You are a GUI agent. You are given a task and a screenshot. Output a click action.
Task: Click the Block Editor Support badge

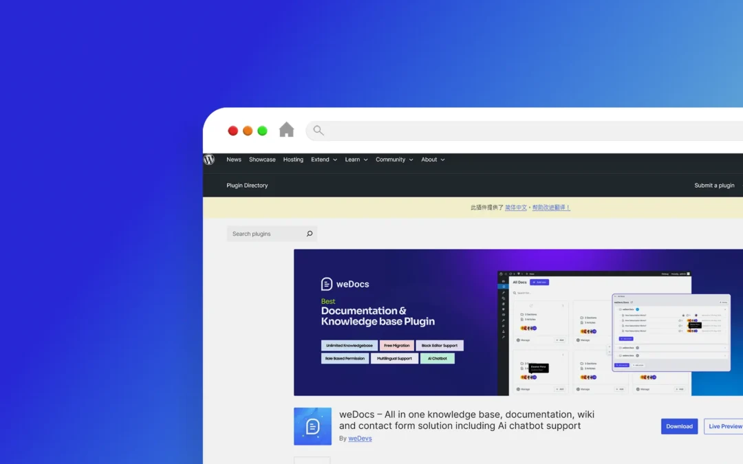[439, 346]
